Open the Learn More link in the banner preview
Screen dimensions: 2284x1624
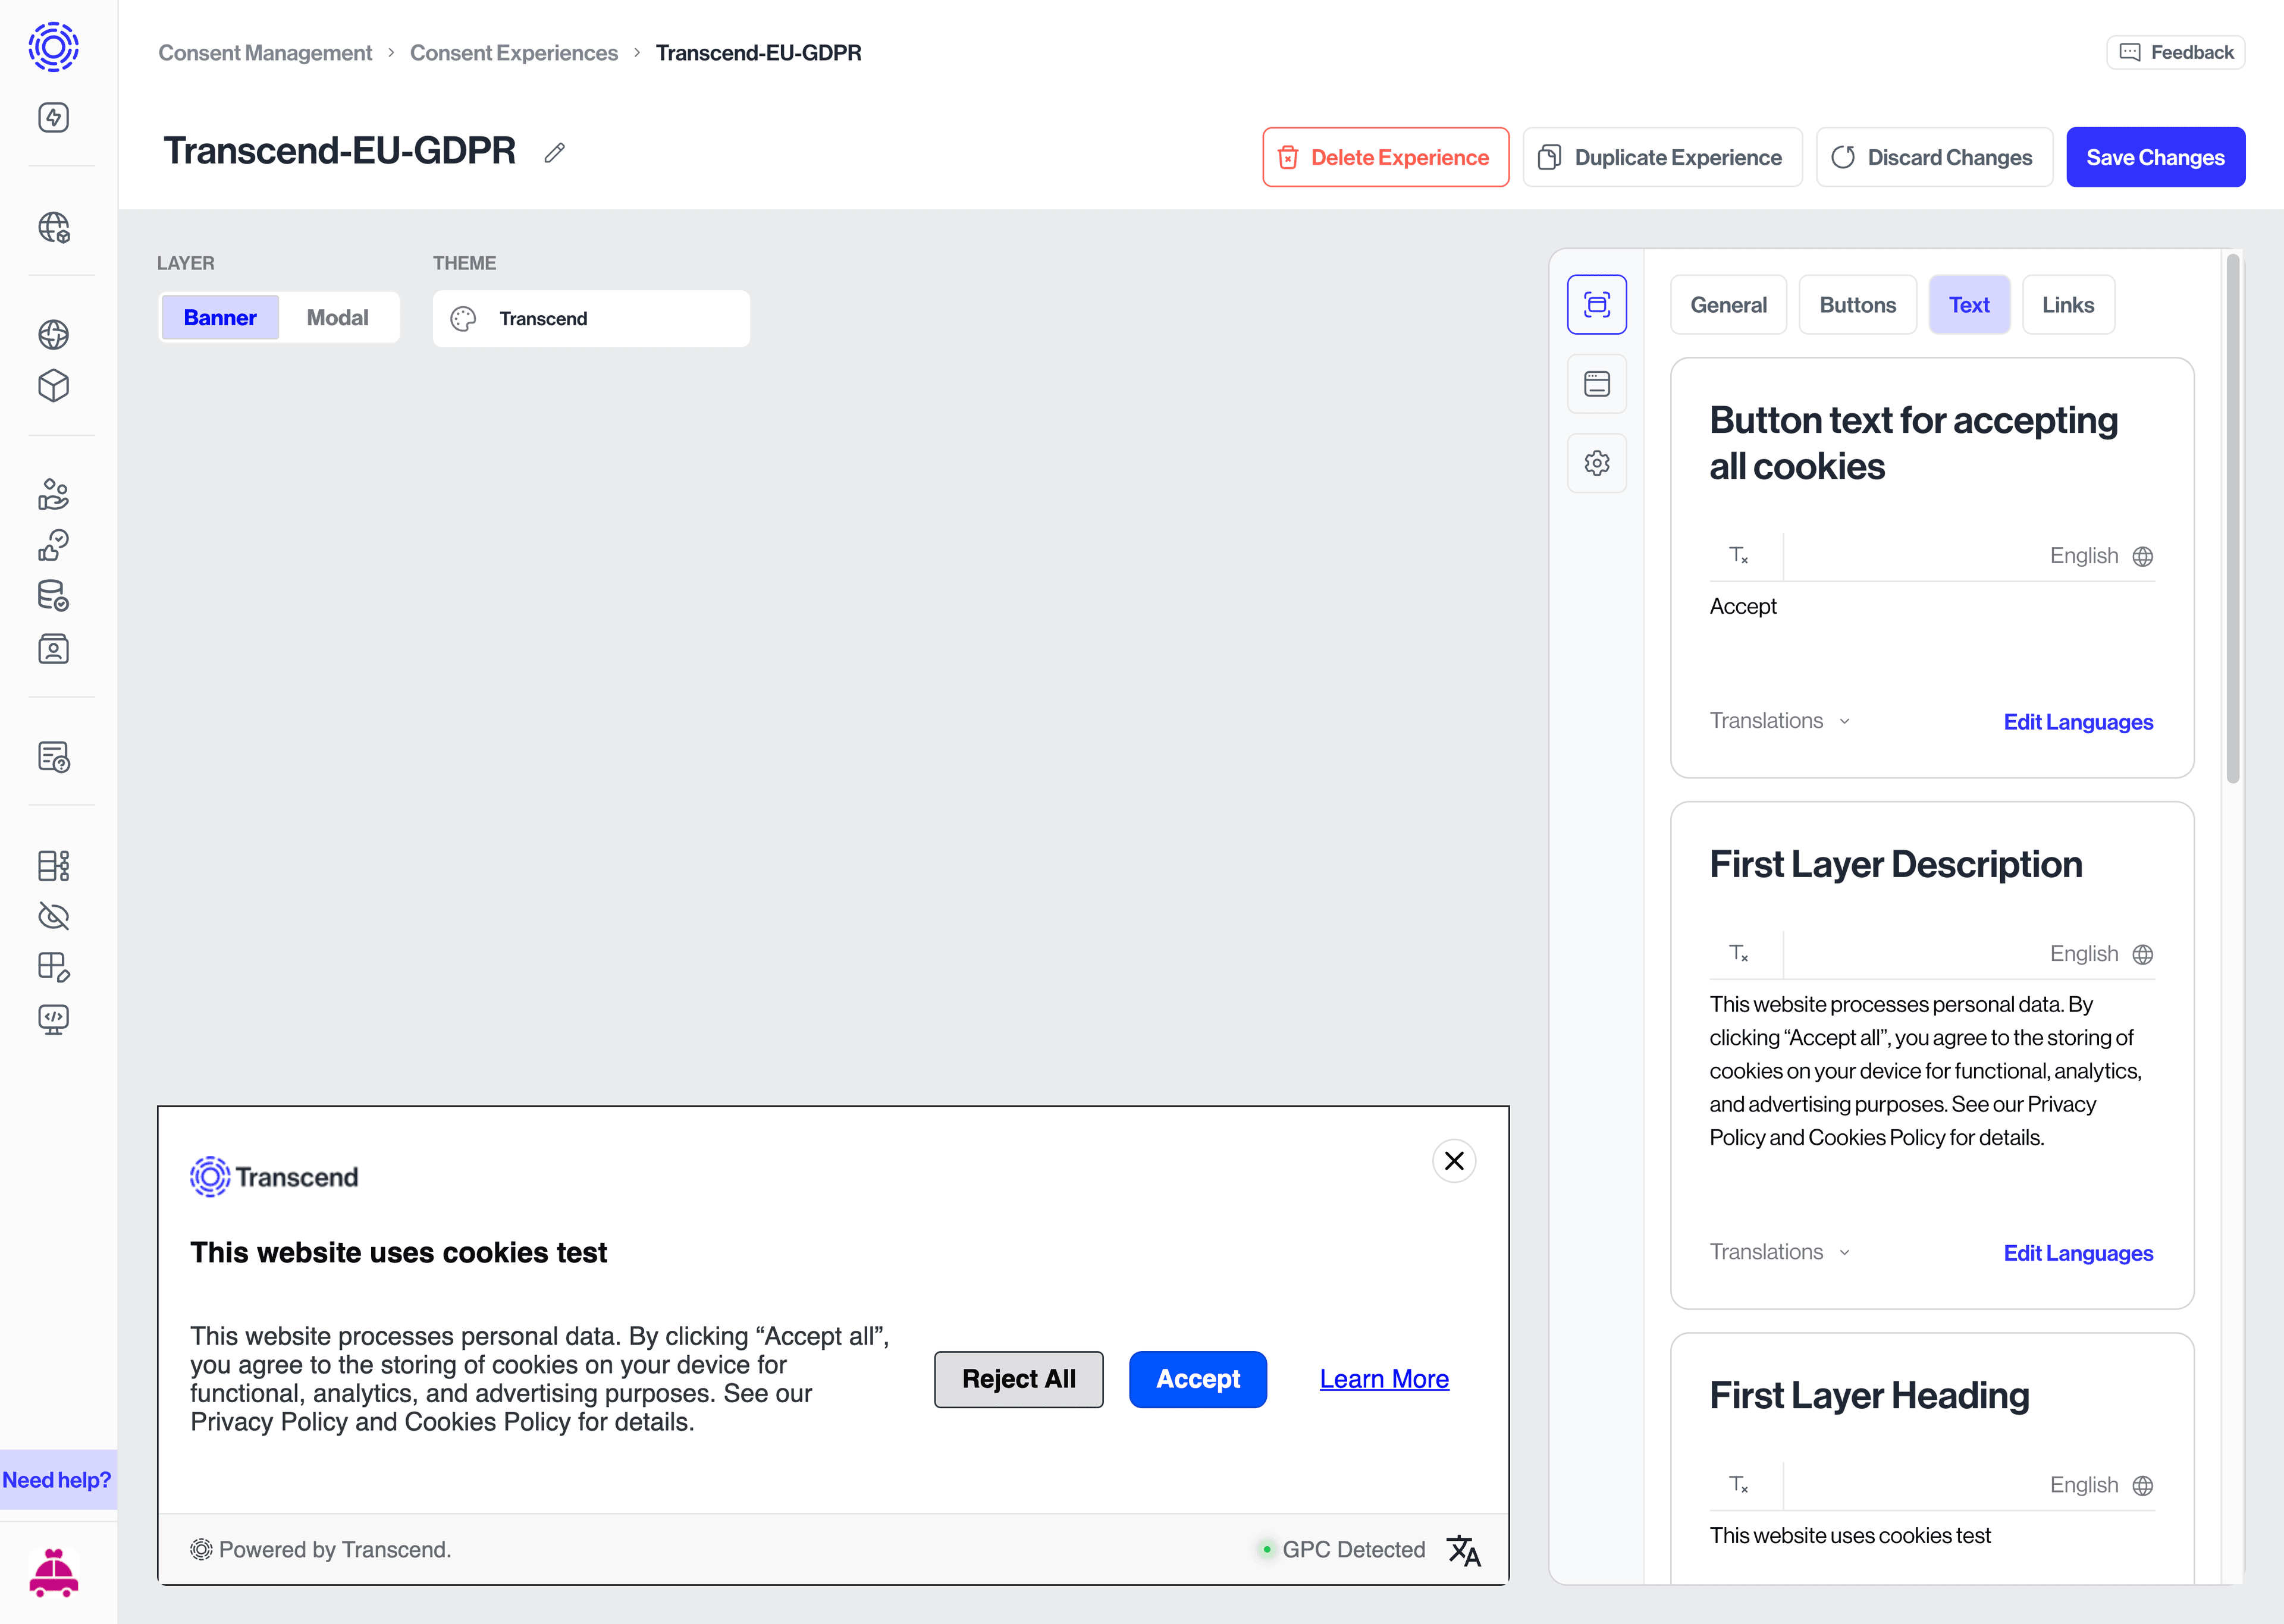click(1383, 1379)
